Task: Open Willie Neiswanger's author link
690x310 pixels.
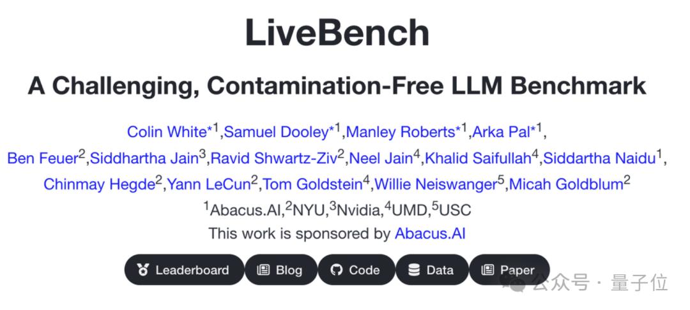Action: (436, 184)
